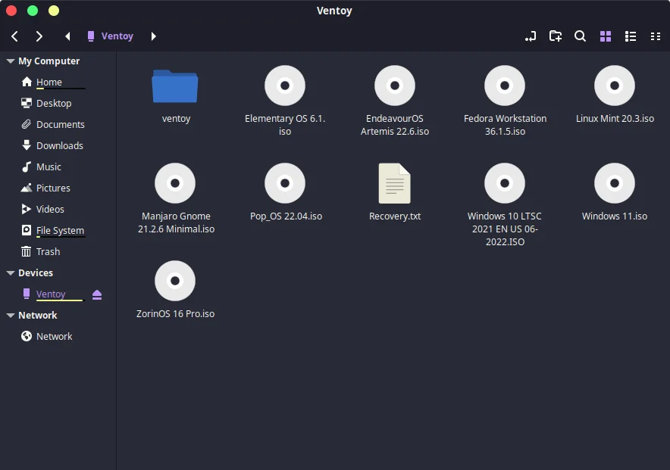Minimize the window with the yellow button
This screenshot has height=470, width=670.
(54, 11)
